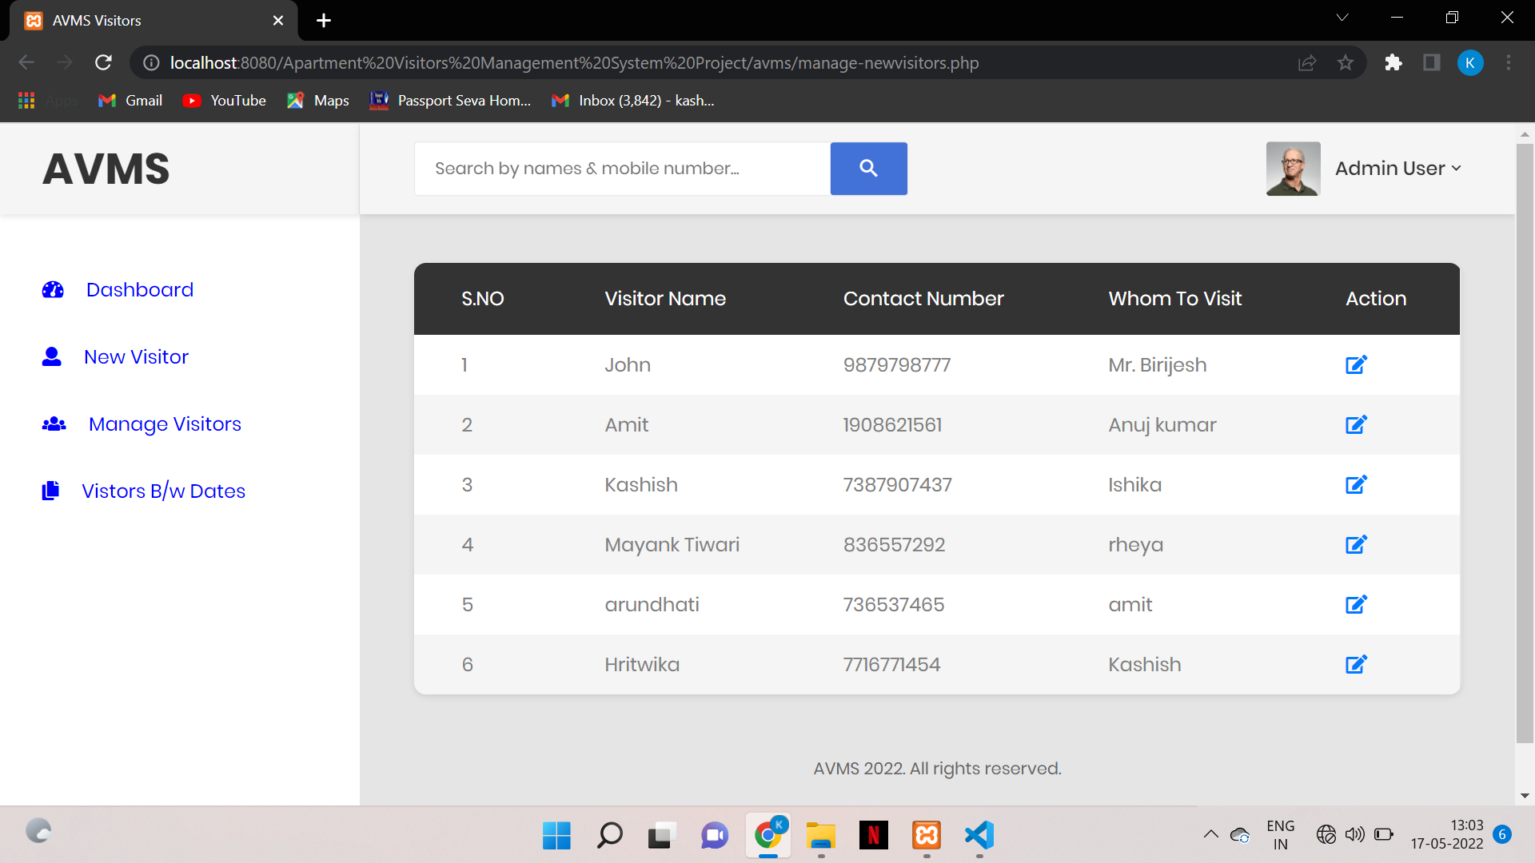
Task: Open Chrome extensions puzzle icon
Action: 1393,62
